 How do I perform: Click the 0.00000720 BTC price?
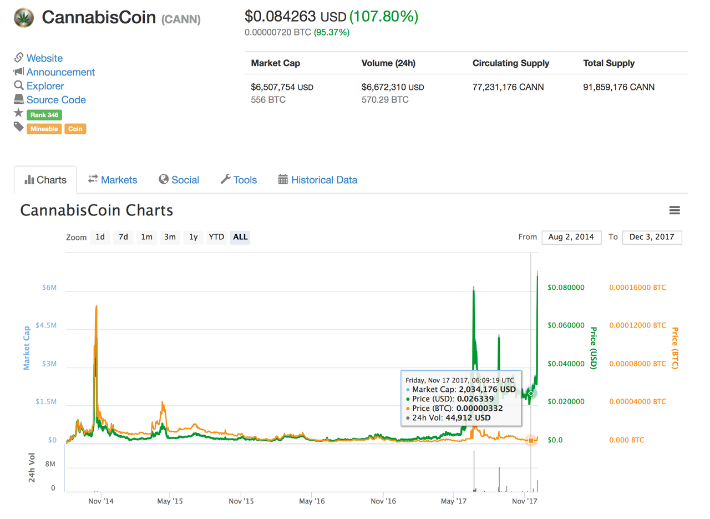278,32
